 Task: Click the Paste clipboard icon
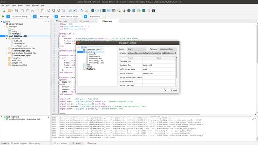[42, 10]
